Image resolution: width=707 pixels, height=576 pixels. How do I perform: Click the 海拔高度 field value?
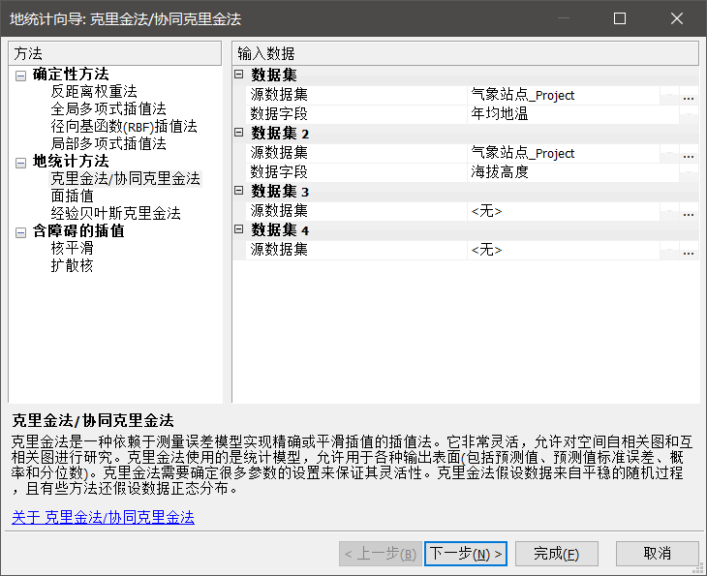pyautogui.click(x=573, y=172)
